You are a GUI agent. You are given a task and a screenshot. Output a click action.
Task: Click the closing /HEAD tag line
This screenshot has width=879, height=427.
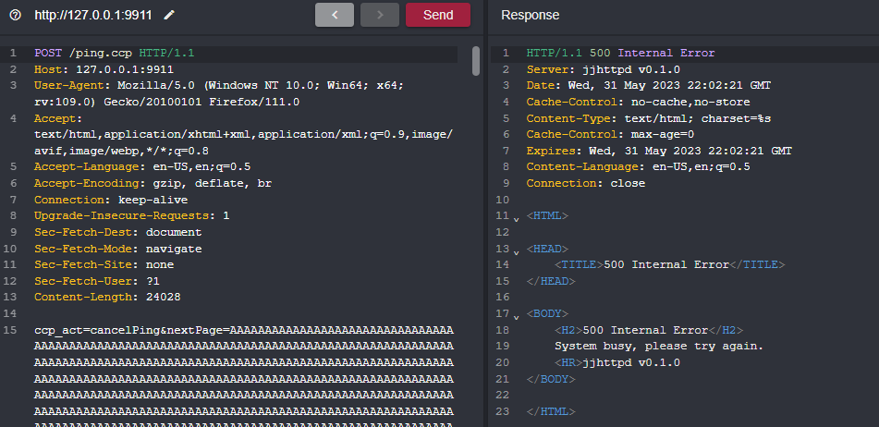551,281
